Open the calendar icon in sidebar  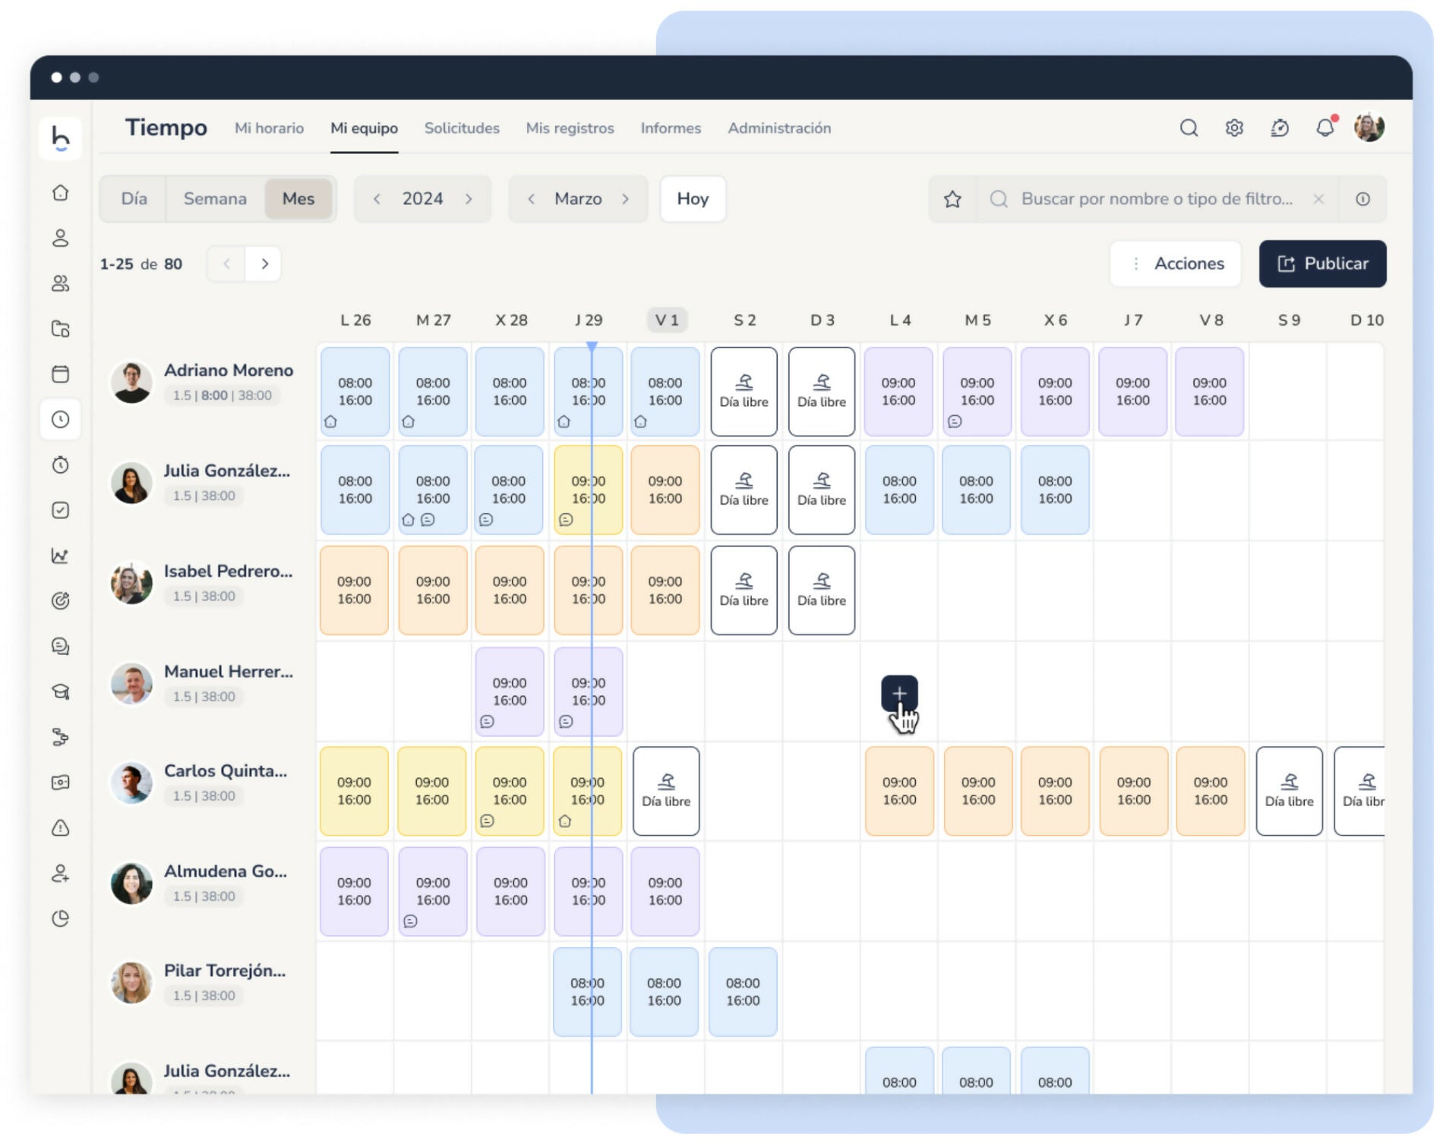click(x=61, y=374)
